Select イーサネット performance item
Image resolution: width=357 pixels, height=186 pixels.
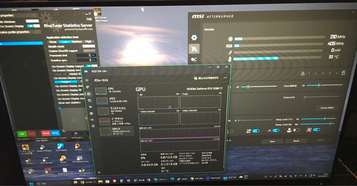116,121
